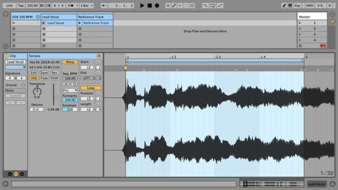The width and height of the screenshot is (338, 190).
Task: Toggle the Loop switch in the transport bar
Action: click(213, 6)
